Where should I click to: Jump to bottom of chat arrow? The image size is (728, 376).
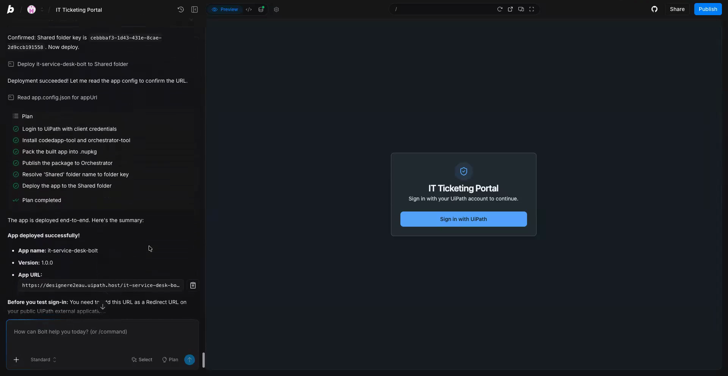click(103, 306)
